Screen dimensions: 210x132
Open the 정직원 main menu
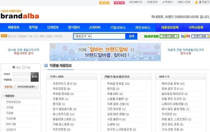coord(33,27)
